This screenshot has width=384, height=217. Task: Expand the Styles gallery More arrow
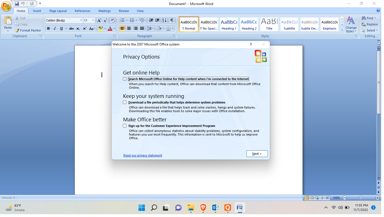[342, 29]
